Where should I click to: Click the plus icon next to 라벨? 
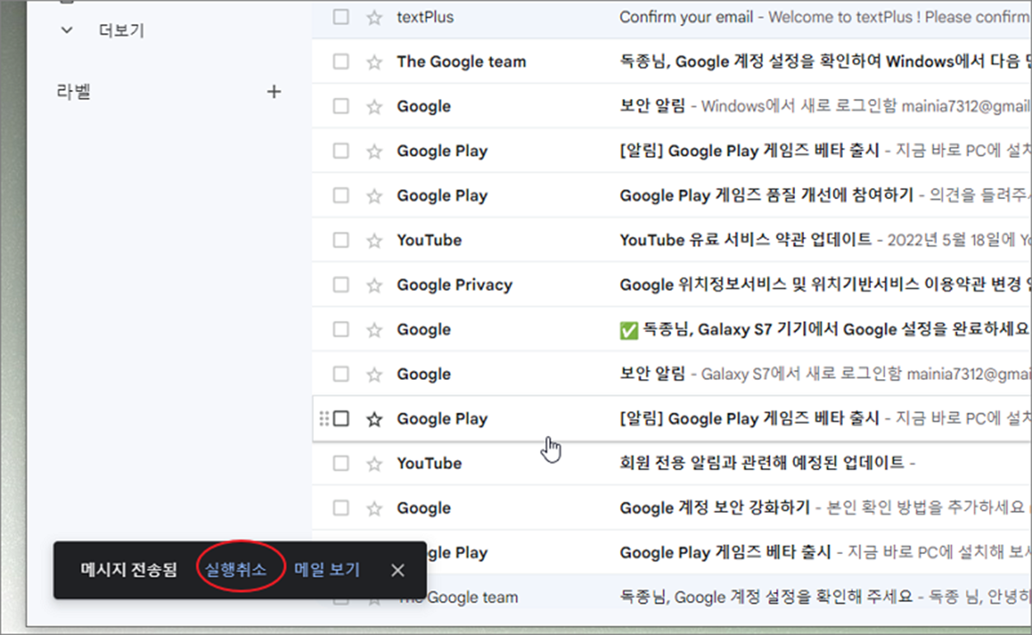[274, 92]
